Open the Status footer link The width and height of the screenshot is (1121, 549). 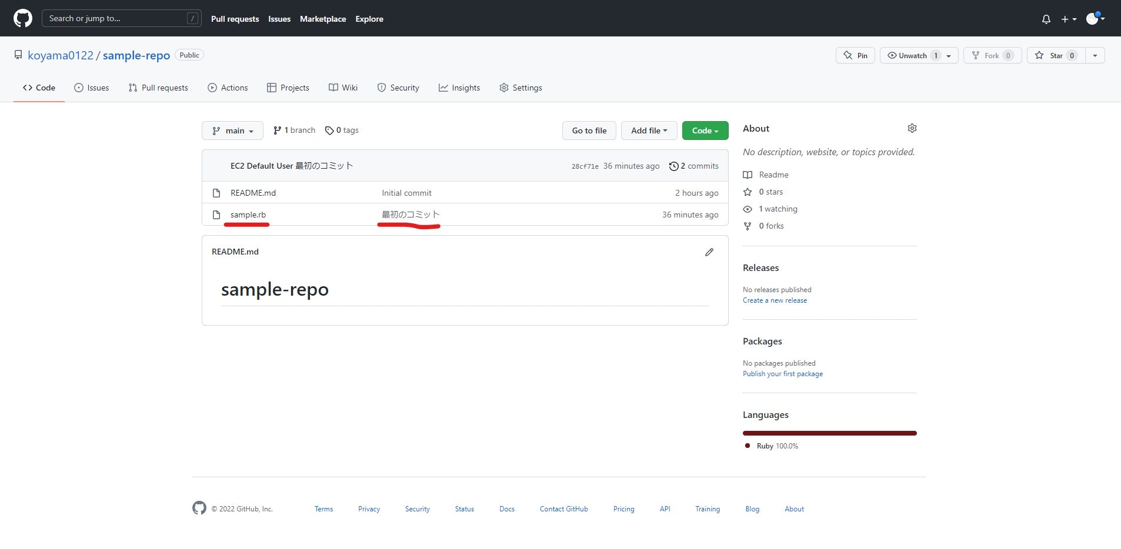[464, 509]
